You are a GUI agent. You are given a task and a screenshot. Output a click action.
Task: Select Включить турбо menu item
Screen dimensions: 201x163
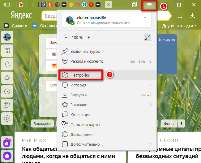click(x=107, y=52)
